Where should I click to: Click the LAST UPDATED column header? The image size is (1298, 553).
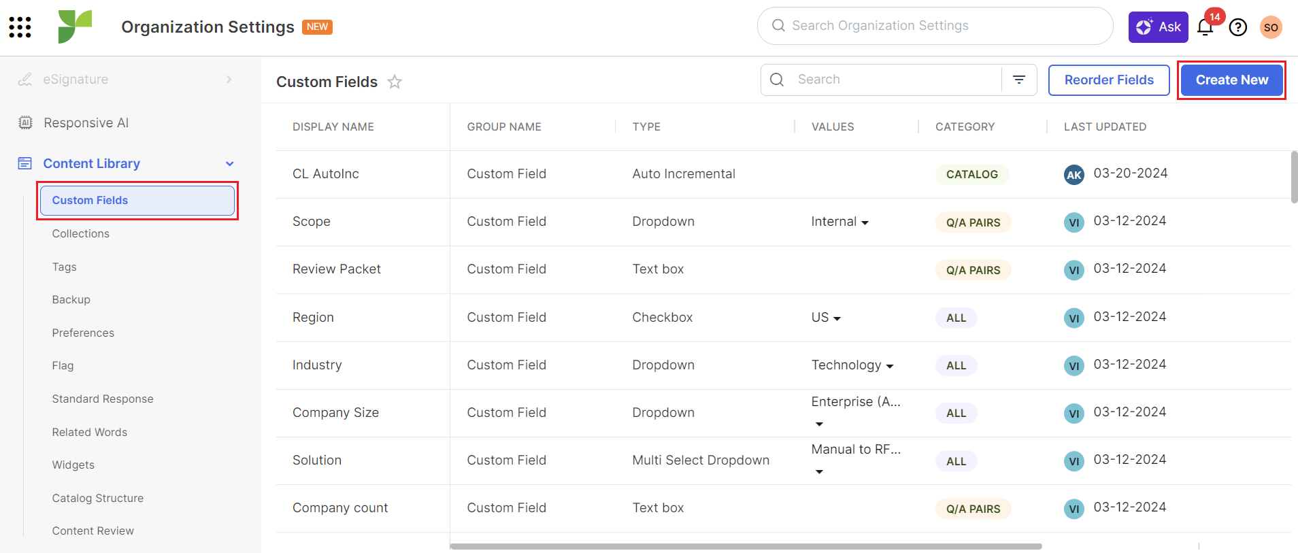[1105, 127]
